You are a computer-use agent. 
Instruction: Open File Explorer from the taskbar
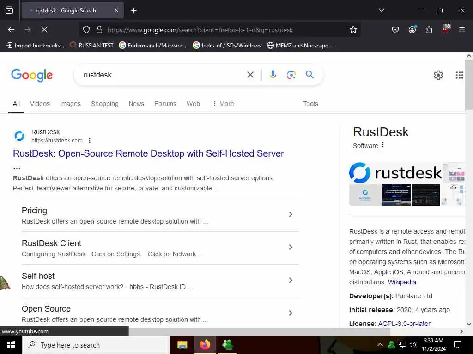(182, 345)
